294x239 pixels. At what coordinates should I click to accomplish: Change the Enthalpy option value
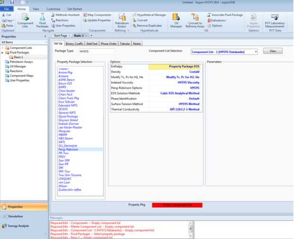(175, 66)
